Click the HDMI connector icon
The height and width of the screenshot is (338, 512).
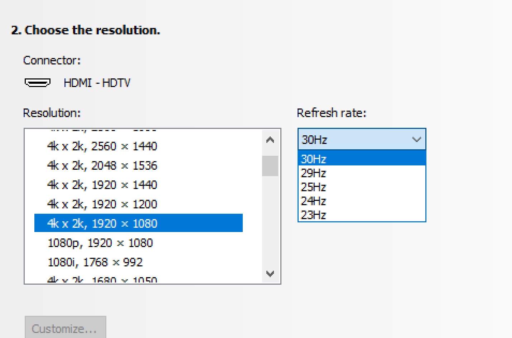click(x=37, y=83)
